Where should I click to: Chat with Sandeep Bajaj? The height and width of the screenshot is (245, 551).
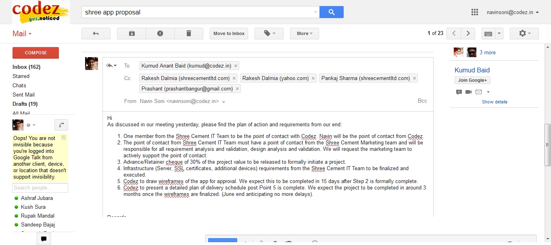pyautogui.click(x=38, y=225)
